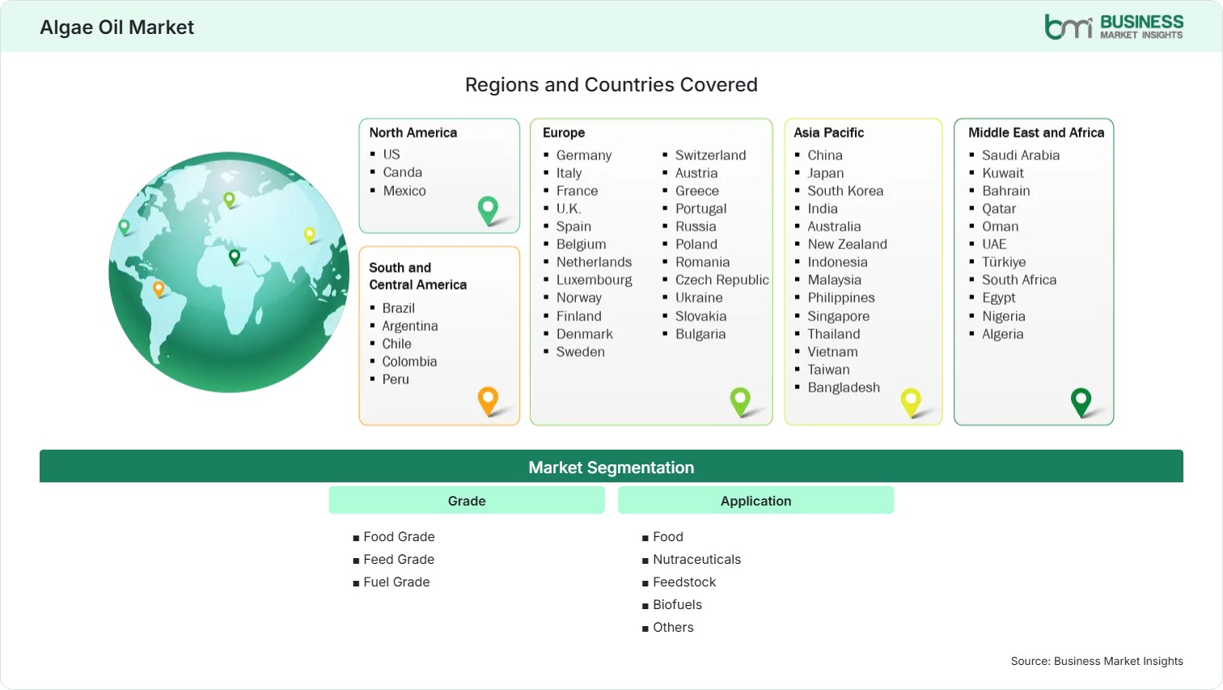
Task: Select Fuel Grade item
Action: (x=396, y=582)
